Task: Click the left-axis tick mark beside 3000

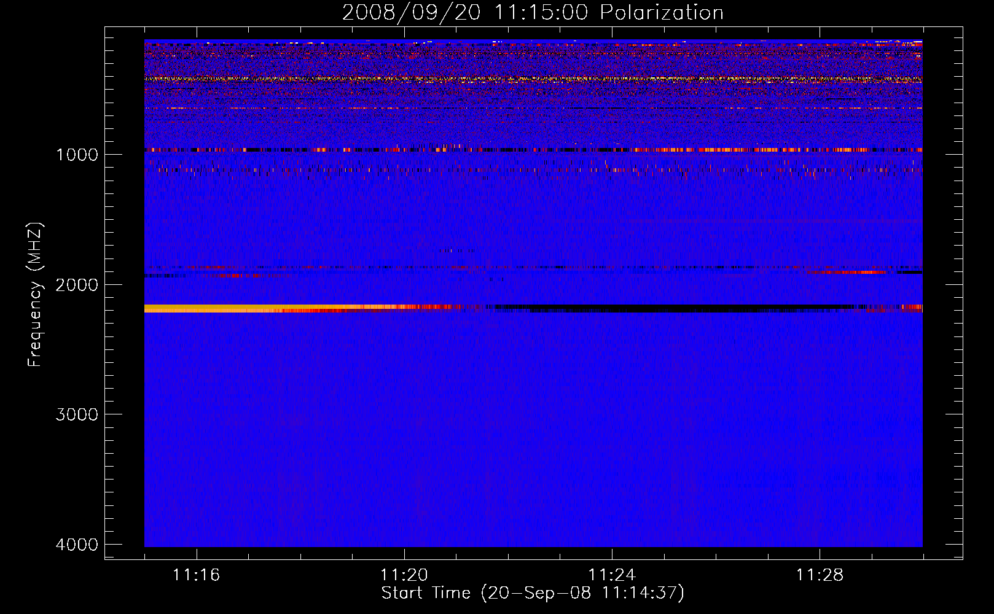Action: pyautogui.click(x=111, y=414)
